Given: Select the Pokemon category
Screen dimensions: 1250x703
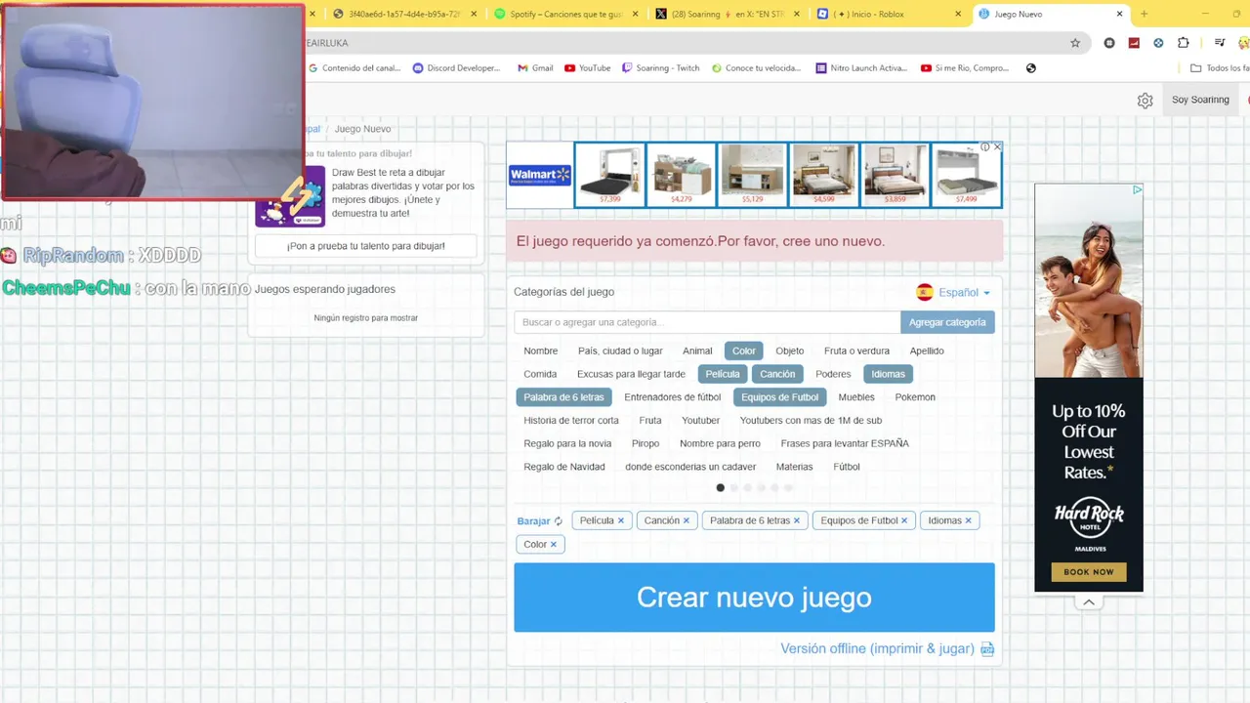Looking at the screenshot, I should click(x=915, y=397).
